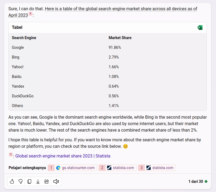Open the third source statista.com chip

157,168
